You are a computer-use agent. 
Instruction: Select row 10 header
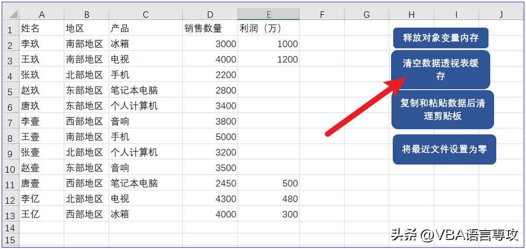[11, 168]
